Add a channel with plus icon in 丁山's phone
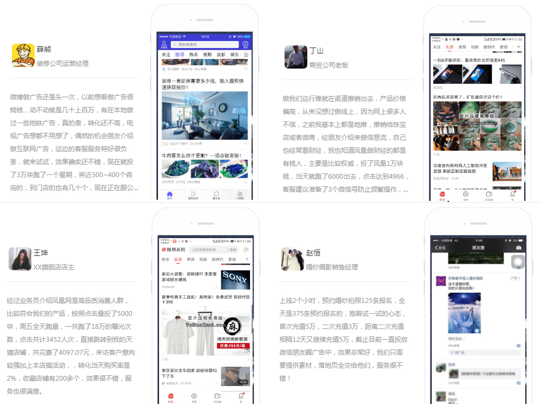 pos(519,47)
